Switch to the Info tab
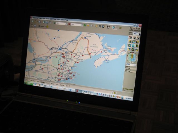This screenshot has height=133, width=178. coord(57,84)
